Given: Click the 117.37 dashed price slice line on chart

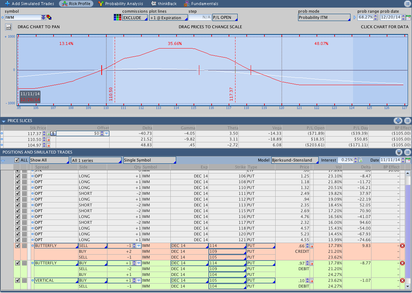Looking at the screenshot, I should pos(235,70).
